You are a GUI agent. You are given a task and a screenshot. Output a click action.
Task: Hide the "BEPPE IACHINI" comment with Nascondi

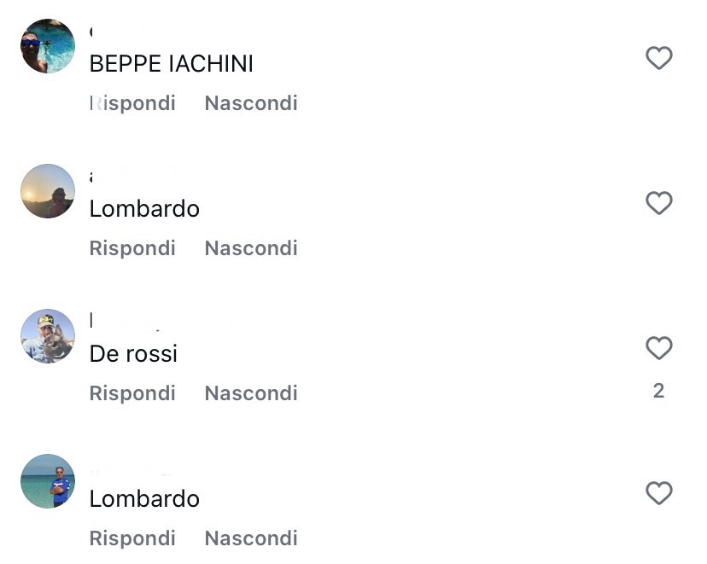tap(251, 103)
